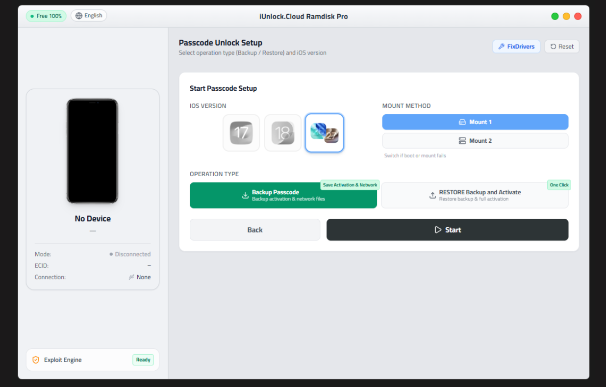Viewport: 606px width, 387px height.
Task: Open the English language selector
Action: pos(89,16)
